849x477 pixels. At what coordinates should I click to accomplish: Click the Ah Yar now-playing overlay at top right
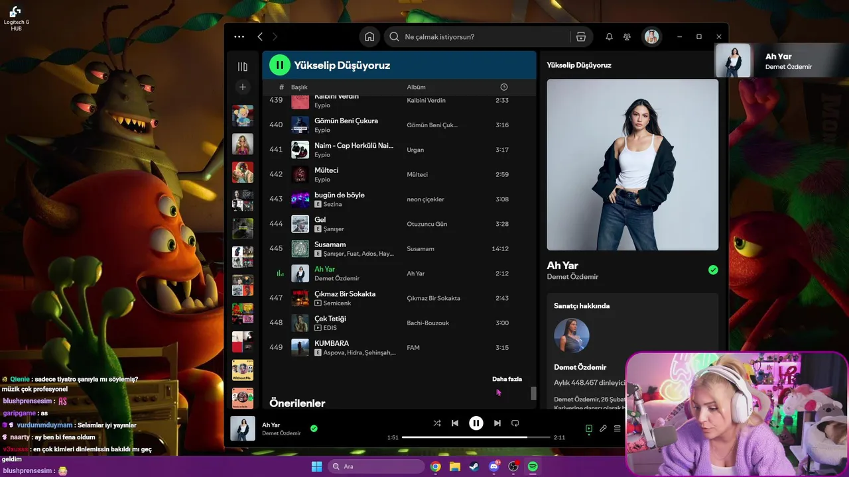click(x=781, y=61)
